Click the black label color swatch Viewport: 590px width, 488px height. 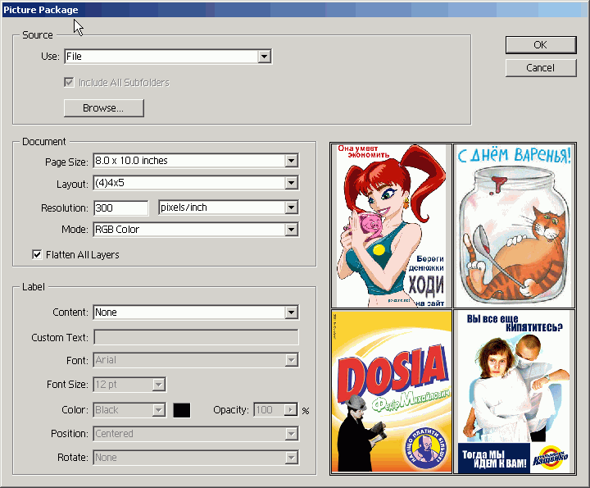tap(182, 410)
